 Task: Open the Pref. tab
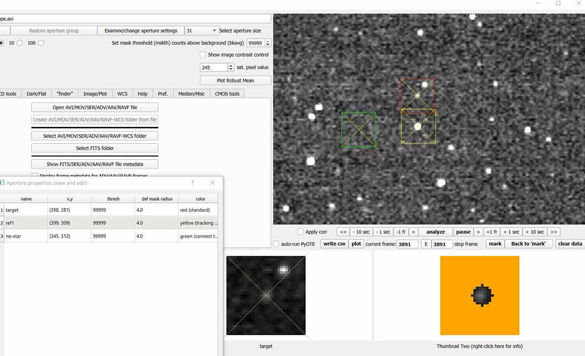tap(162, 93)
